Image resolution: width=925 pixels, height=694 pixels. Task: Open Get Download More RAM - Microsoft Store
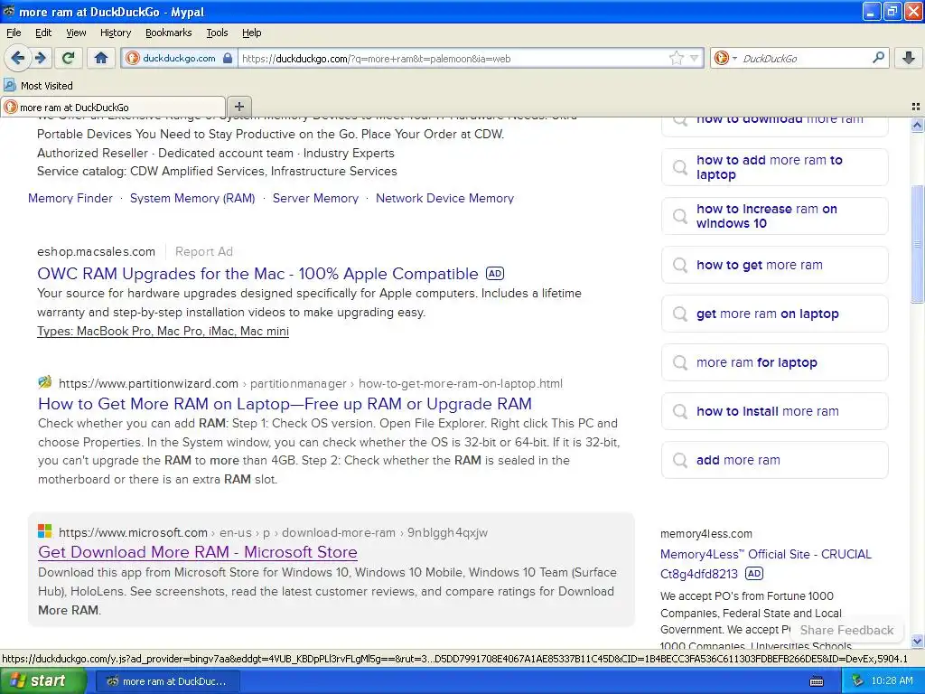(x=198, y=552)
